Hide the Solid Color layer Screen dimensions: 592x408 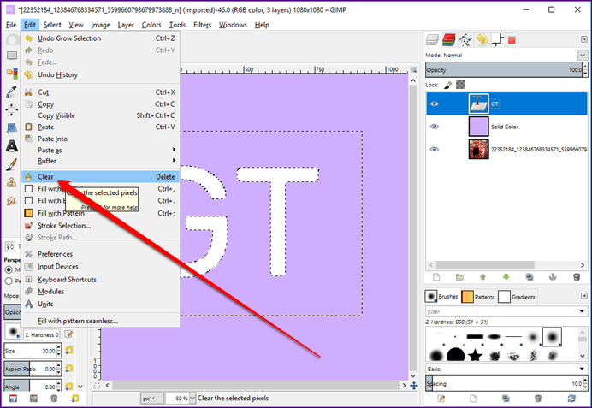(435, 127)
